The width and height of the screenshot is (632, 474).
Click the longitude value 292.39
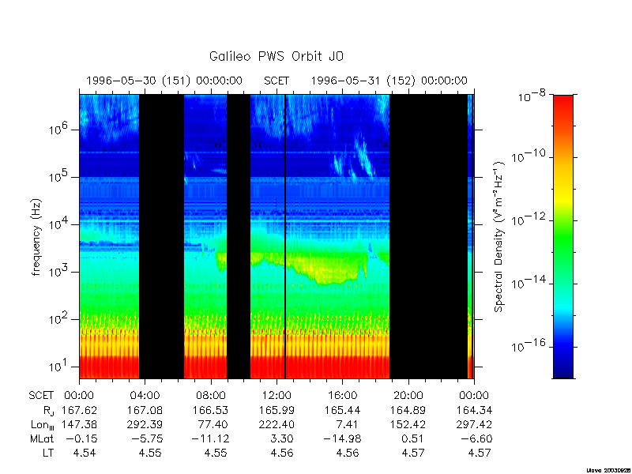coord(145,424)
